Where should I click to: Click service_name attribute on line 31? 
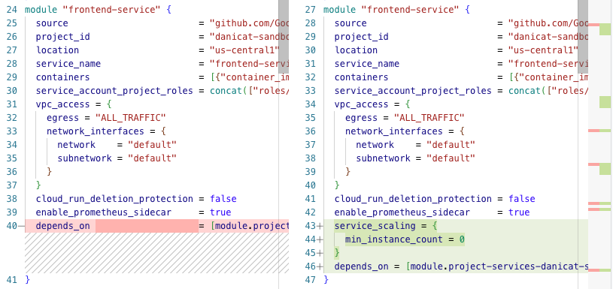coord(367,64)
